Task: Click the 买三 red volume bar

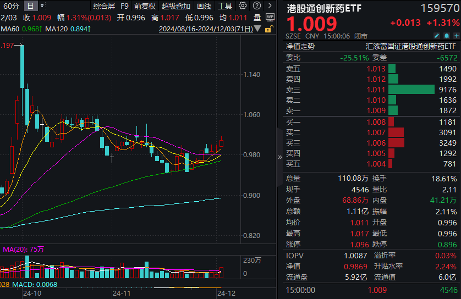Action: [x=396, y=142]
